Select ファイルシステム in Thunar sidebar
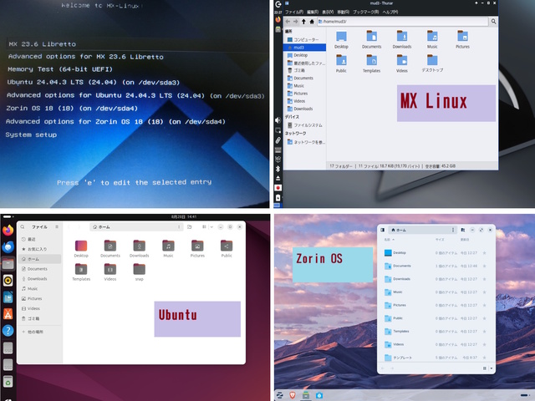This screenshot has width=535, height=401. [305, 125]
